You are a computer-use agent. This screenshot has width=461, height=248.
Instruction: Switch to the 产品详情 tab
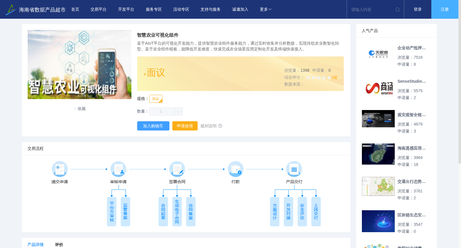coord(35,245)
